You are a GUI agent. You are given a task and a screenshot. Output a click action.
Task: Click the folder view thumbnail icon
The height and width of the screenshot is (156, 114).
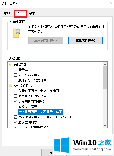click(x=16, y=33)
